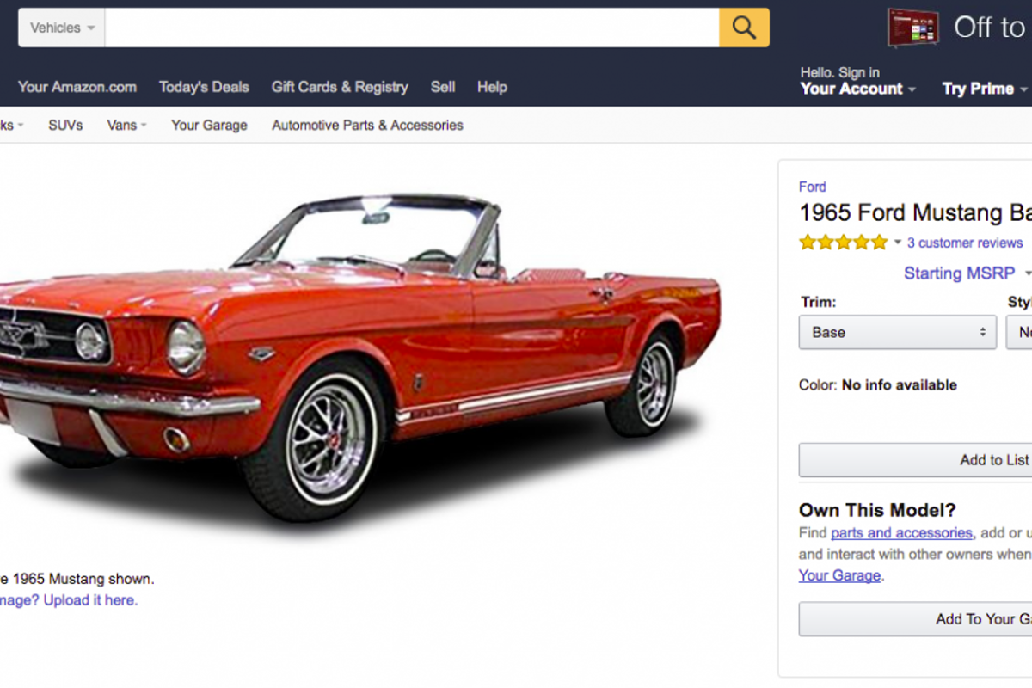Viewport: 1032px width, 688px height.
Task: Select Today's Deals from the navigation
Action: (x=204, y=87)
